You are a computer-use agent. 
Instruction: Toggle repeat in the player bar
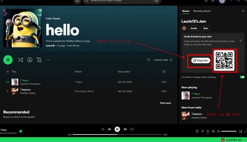point(132,129)
